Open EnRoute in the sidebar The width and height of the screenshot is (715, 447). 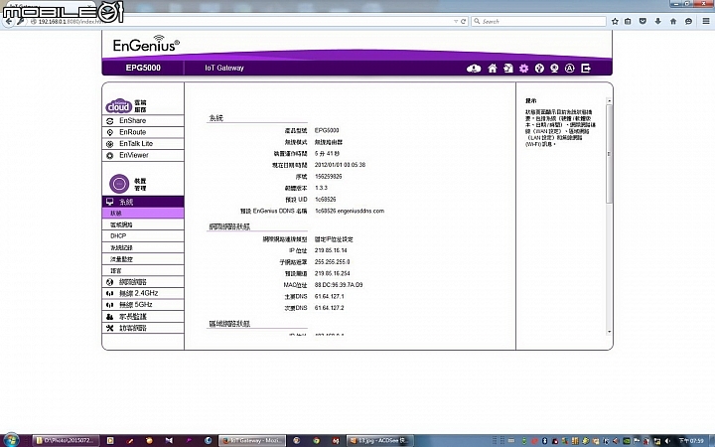pyautogui.click(x=143, y=132)
